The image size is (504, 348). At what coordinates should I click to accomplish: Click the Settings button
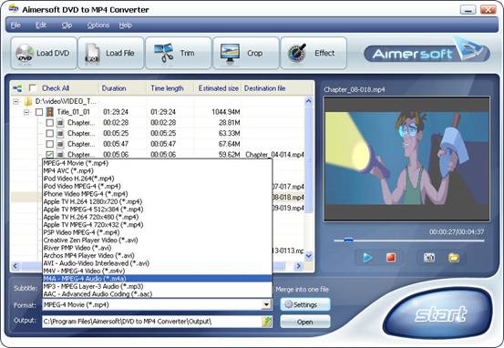pyautogui.click(x=305, y=304)
